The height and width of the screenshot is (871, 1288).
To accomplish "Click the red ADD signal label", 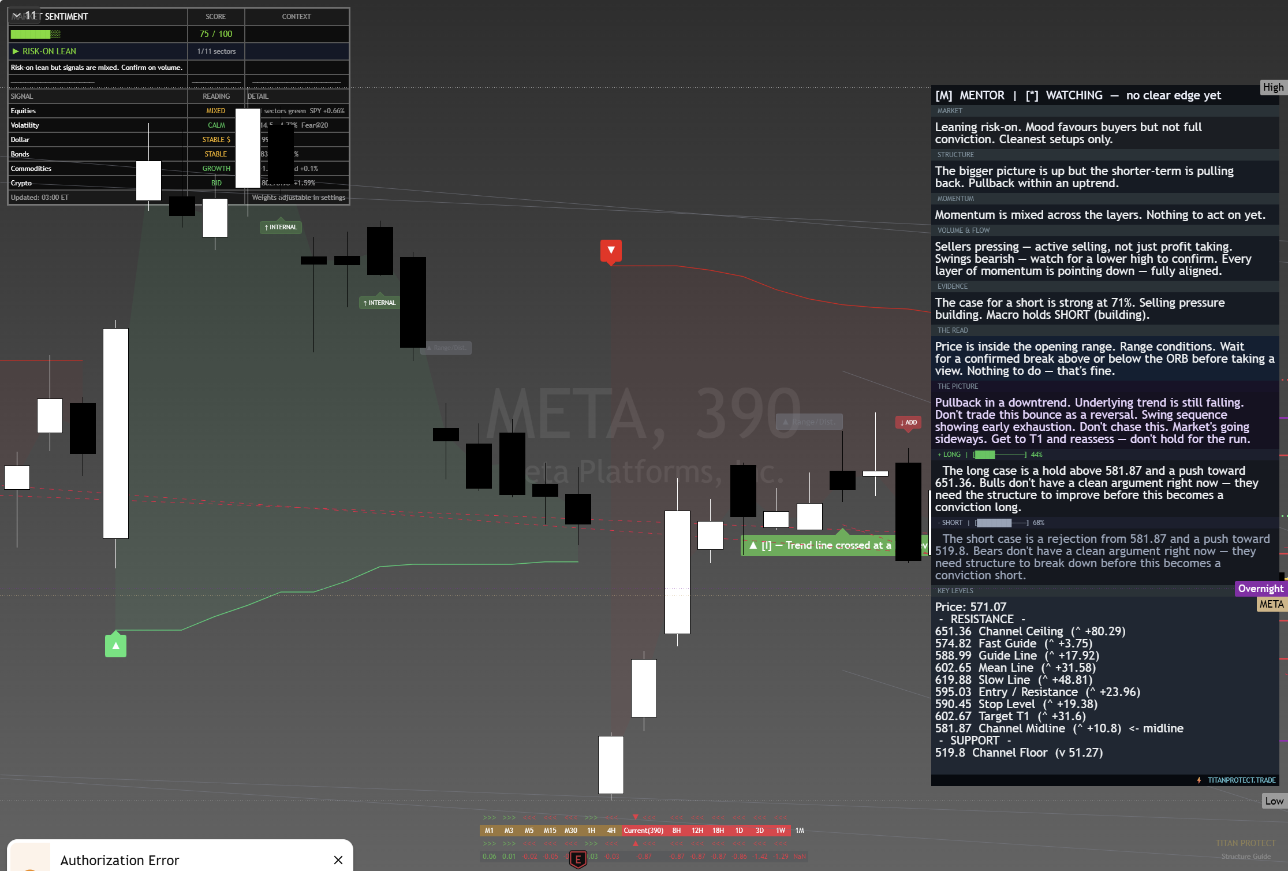I will 909,423.
